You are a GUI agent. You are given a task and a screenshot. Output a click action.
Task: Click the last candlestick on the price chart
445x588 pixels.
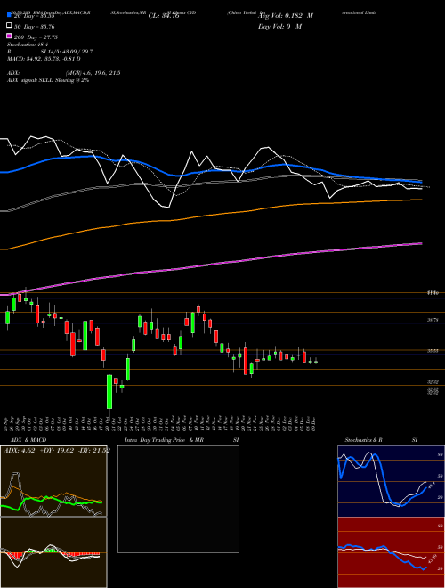tap(316, 362)
